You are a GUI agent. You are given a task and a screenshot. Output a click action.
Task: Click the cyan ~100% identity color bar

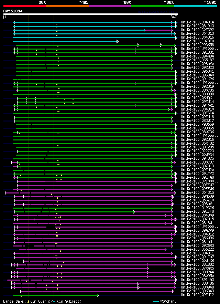point(195,6)
